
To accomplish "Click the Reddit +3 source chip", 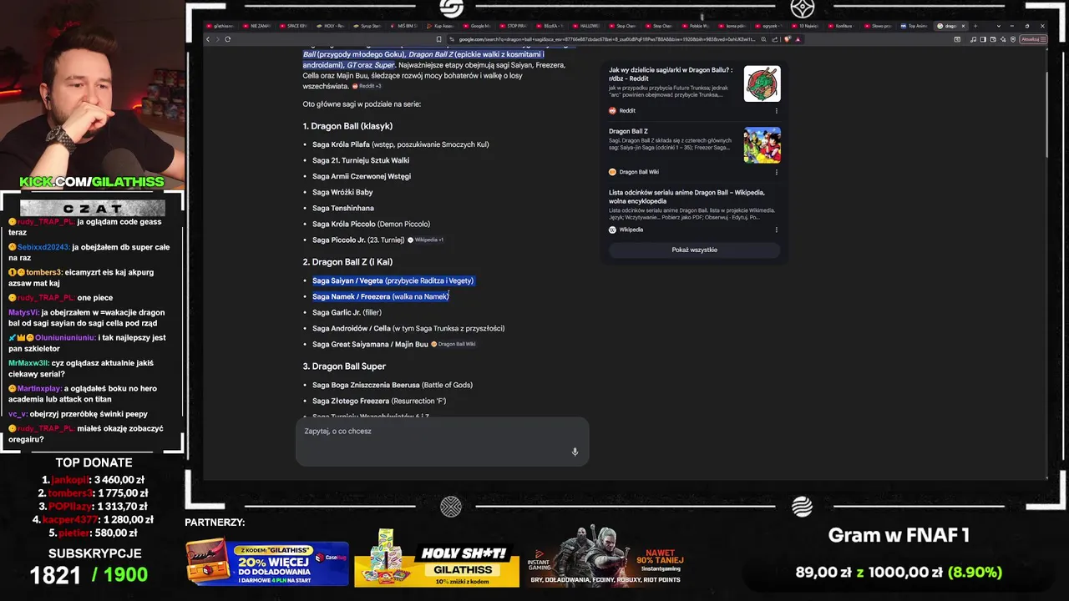I will 367,86.
